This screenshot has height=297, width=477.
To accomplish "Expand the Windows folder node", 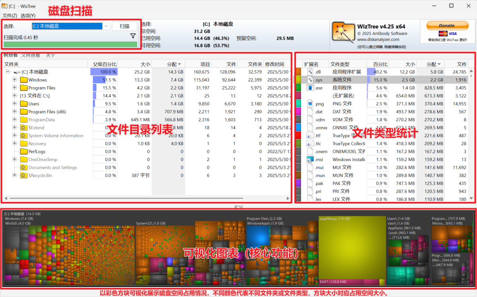I will [15, 80].
